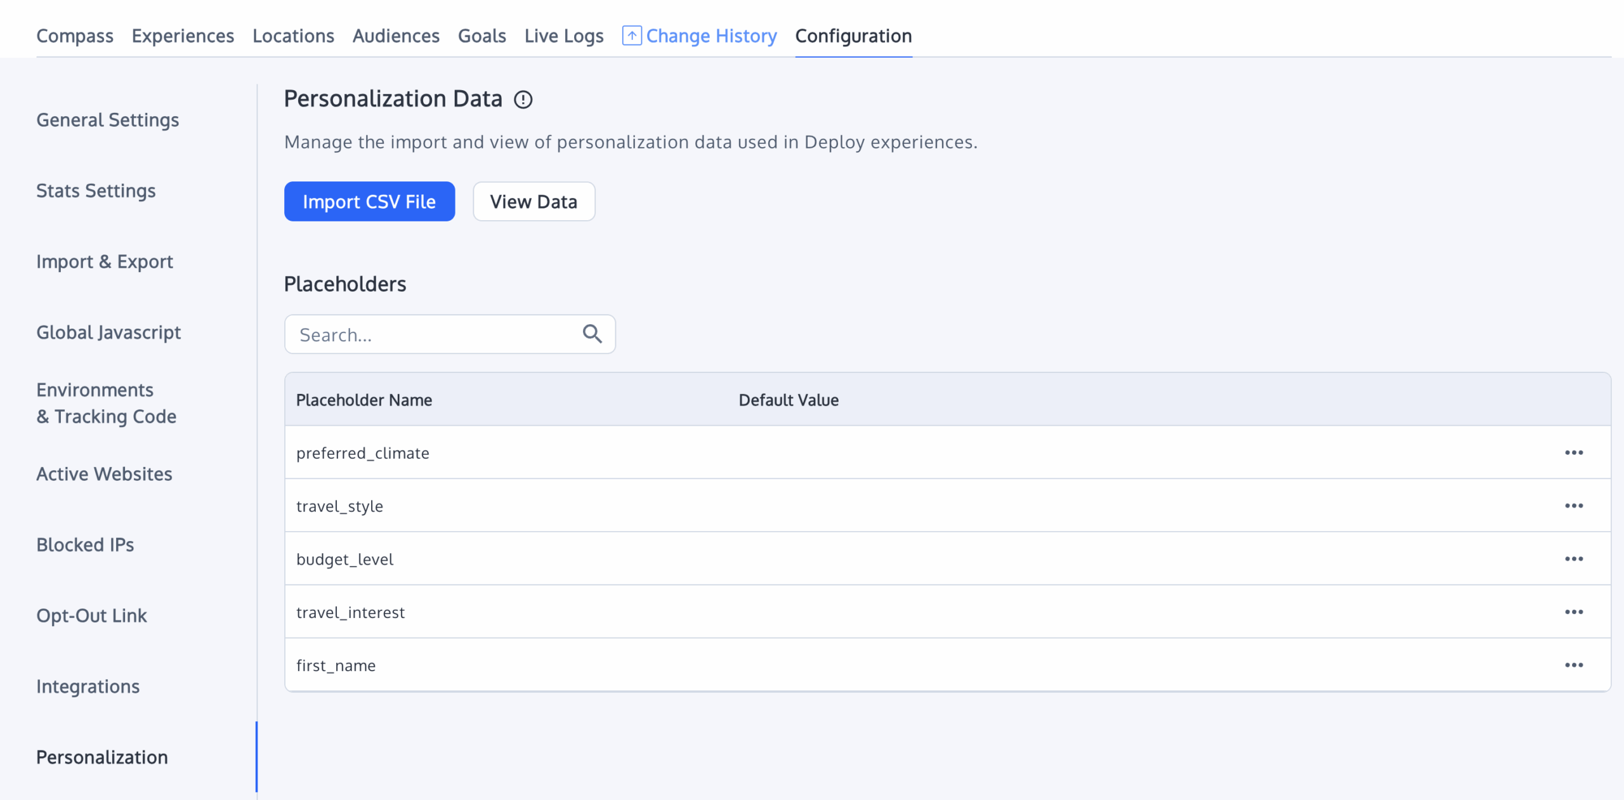1624x800 pixels.
Task: Go to Live Logs tab
Action: [x=563, y=36]
